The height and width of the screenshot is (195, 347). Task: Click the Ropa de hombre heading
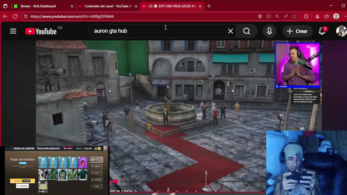pos(23,160)
